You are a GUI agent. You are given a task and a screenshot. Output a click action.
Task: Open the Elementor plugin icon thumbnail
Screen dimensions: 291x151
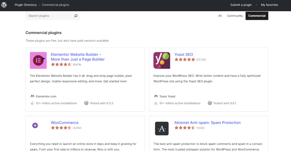[x=38, y=60]
